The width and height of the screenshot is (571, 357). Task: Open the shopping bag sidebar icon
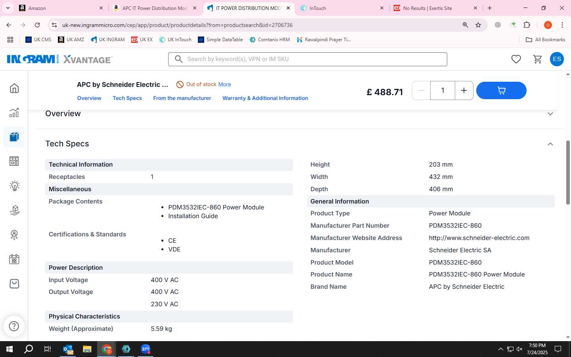click(x=14, y=284)
